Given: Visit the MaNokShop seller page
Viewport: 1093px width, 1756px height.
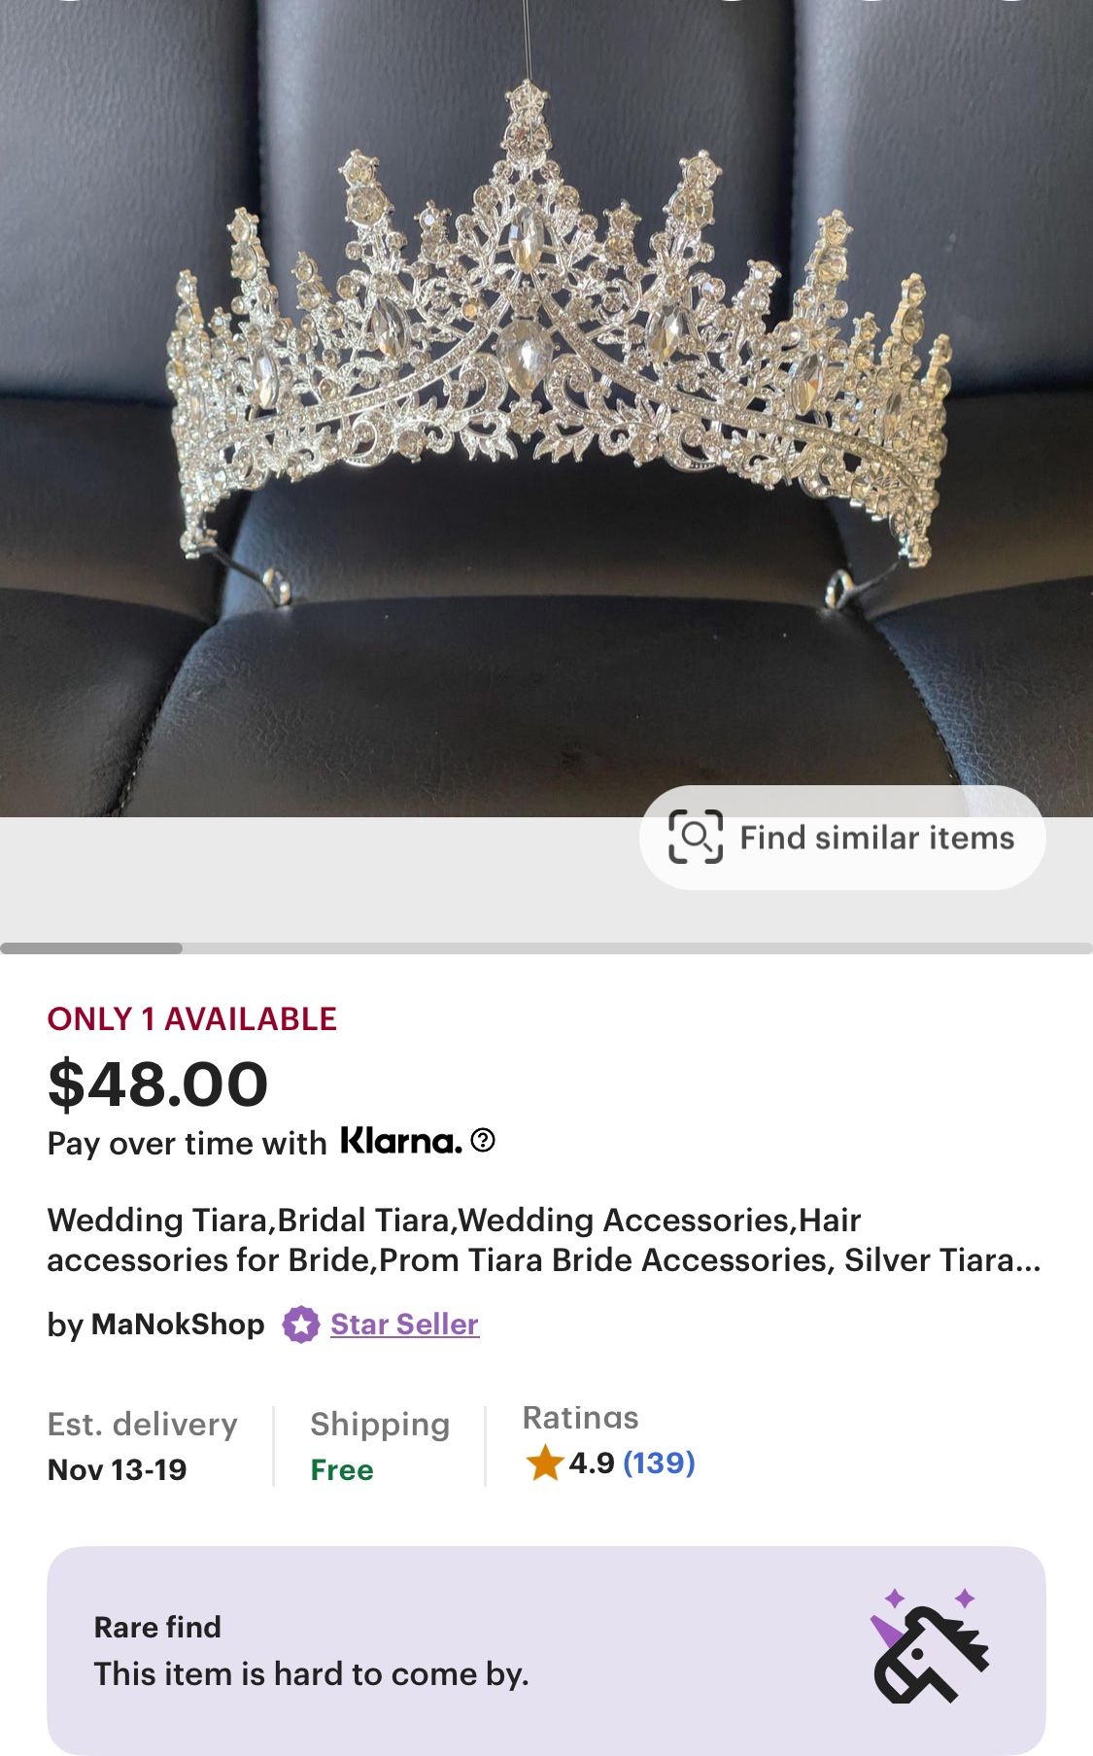Looking at the screenshot, I should 177,1325.
